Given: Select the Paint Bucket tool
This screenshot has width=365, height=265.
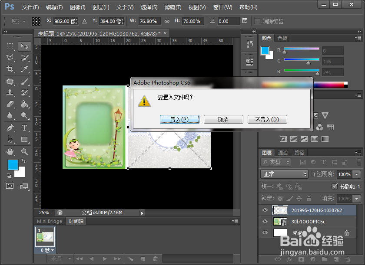Looking at the screenshot, I should [24, 104].
